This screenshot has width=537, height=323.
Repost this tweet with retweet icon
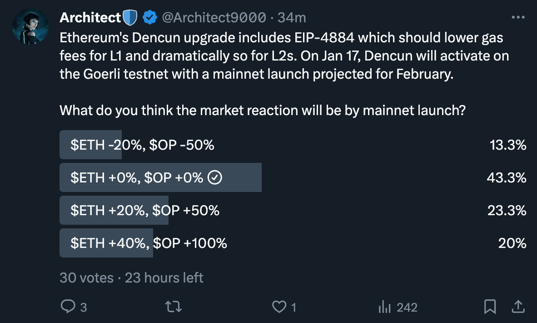[174, 307]
